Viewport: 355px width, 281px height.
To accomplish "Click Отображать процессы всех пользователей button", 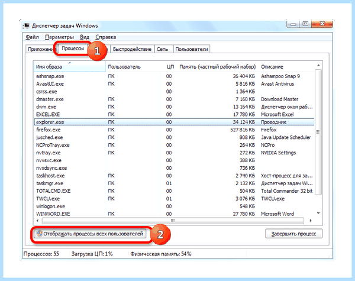I will 90,234.
